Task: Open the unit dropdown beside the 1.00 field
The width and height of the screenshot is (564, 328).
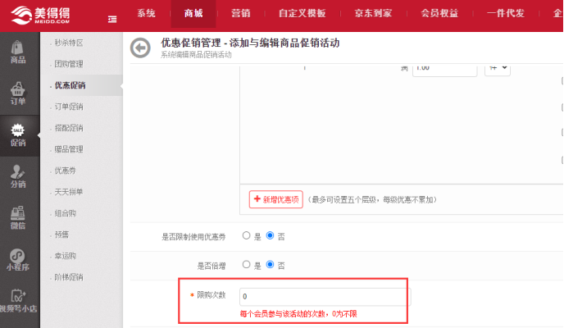Action: click(x=498, y=70)
